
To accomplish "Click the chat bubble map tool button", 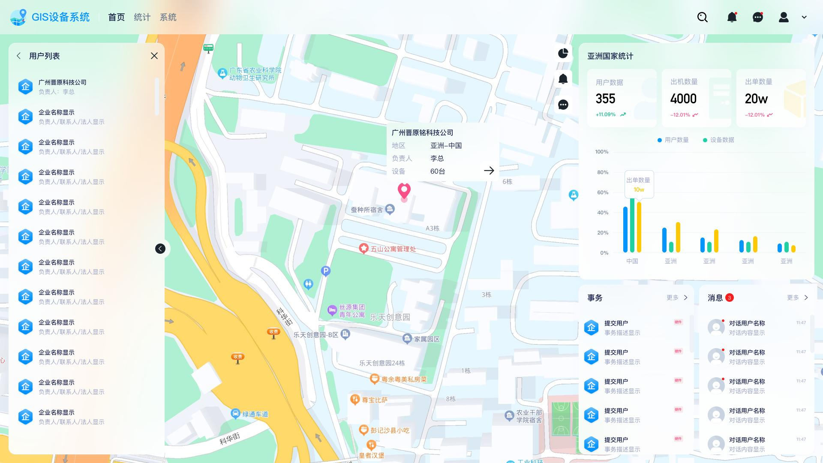I will (563, 105).
